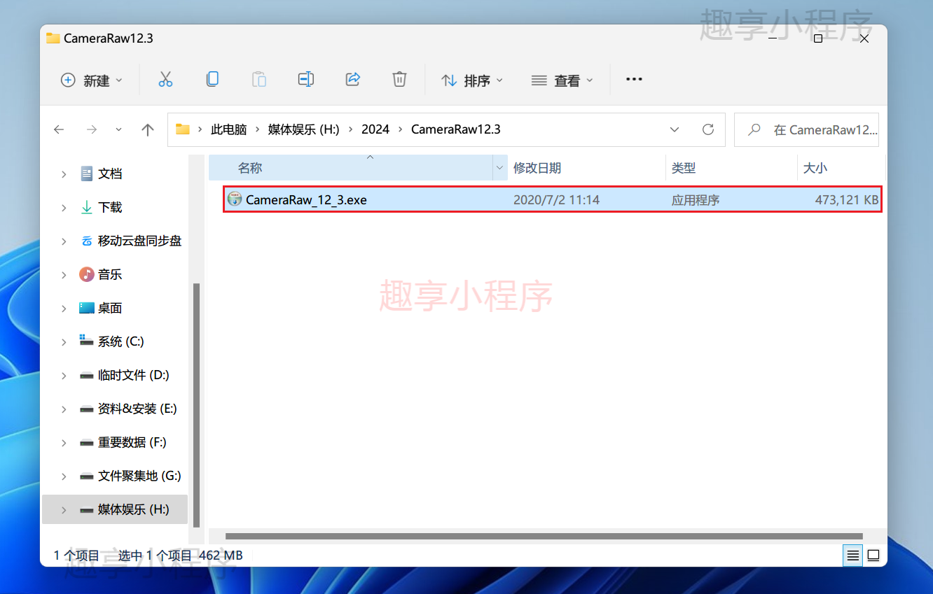Viewport: 933px width, 594px height.
Task: Open the 新建 (New) dropdown
Action: pyautogui.click(x=91, y=80)
